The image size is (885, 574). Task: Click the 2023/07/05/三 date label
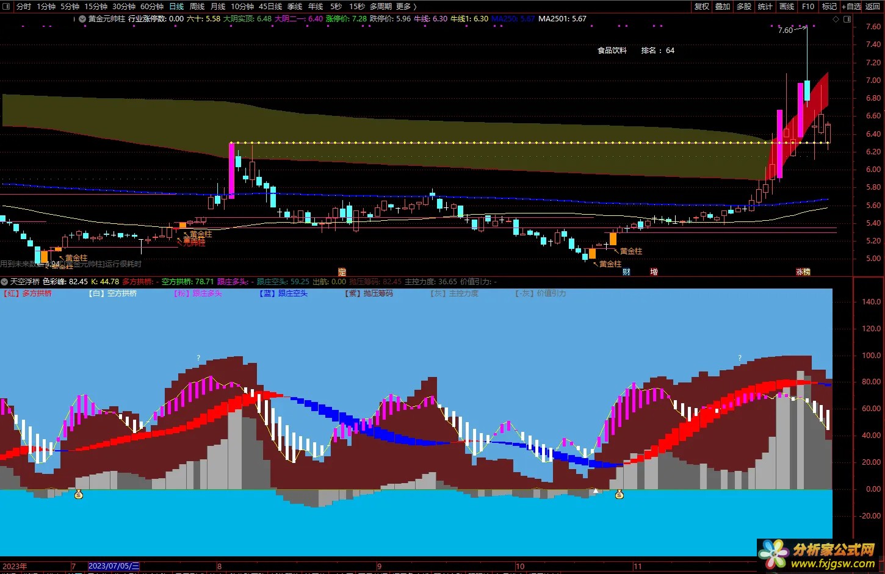[x=114, y=566]
